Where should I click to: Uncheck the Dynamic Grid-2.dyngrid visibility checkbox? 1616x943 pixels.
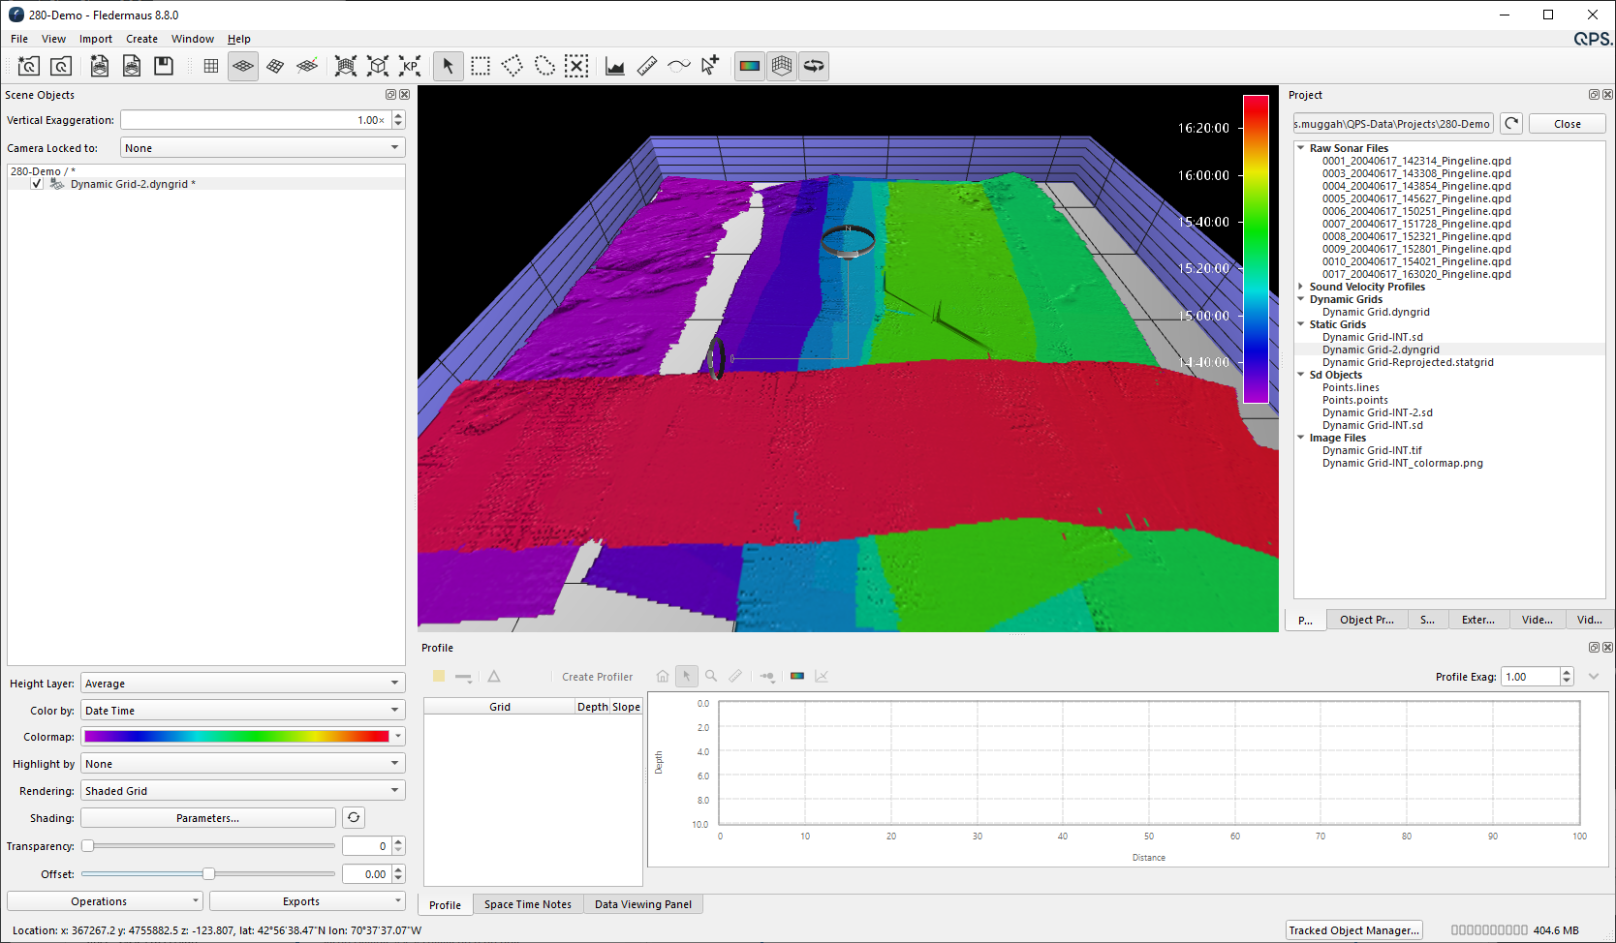click(x=37, y=184)
